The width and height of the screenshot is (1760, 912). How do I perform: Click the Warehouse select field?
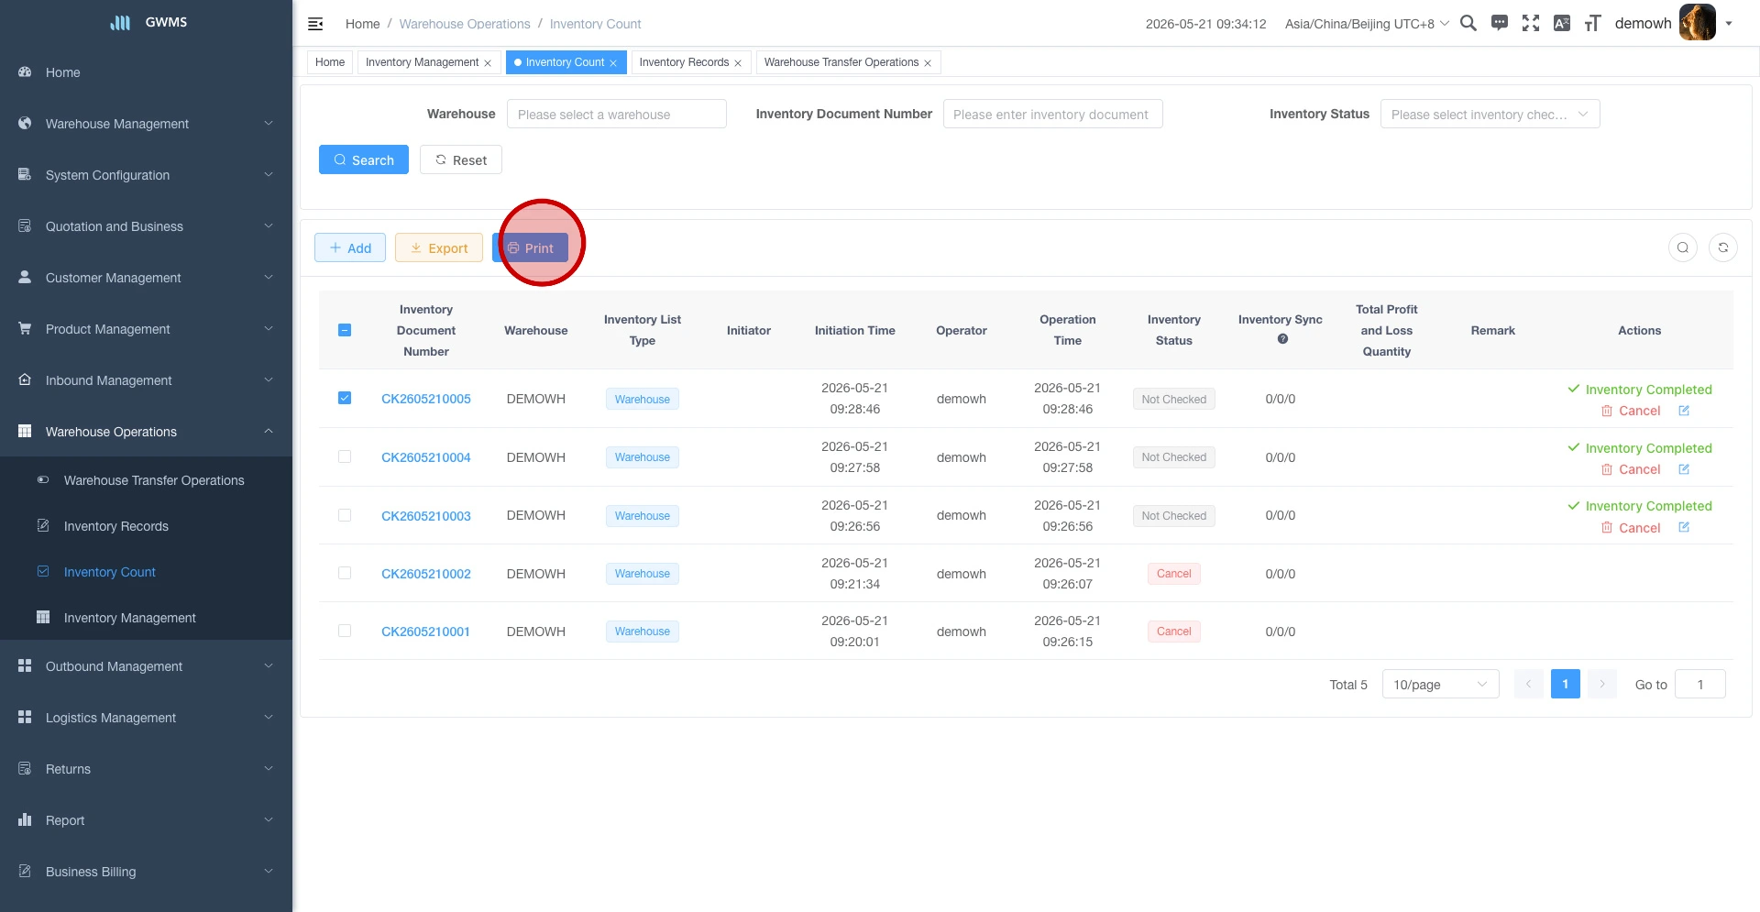tap(617, 115)
